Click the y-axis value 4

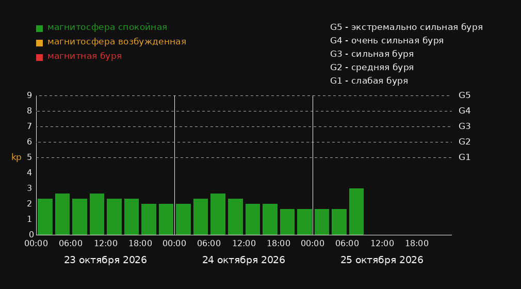(x=29, y=172)
